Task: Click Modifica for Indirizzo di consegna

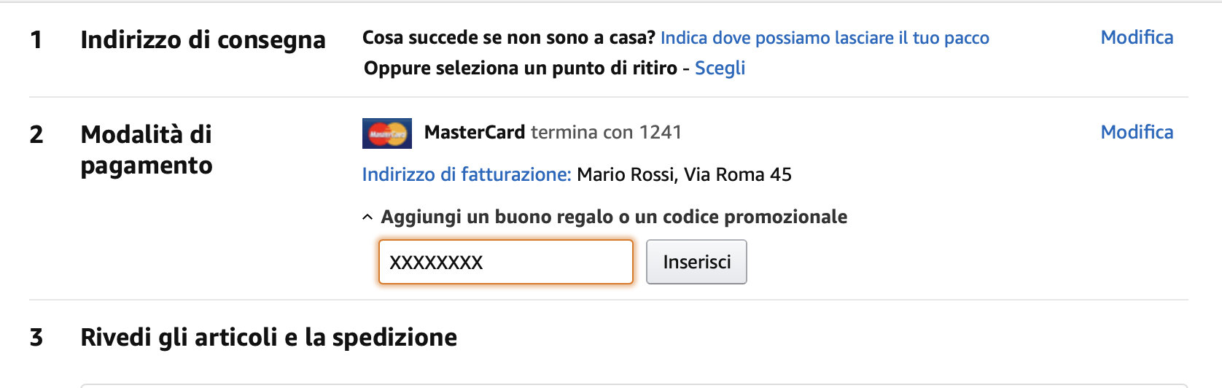Action: click(1136, 38)
